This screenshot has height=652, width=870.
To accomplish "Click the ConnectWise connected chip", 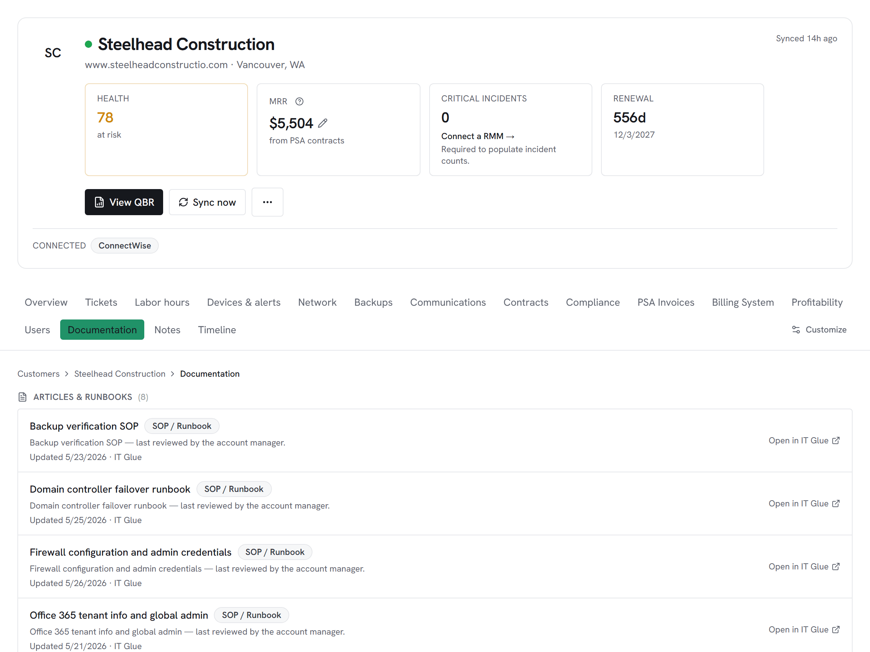I will coord(125,246).
